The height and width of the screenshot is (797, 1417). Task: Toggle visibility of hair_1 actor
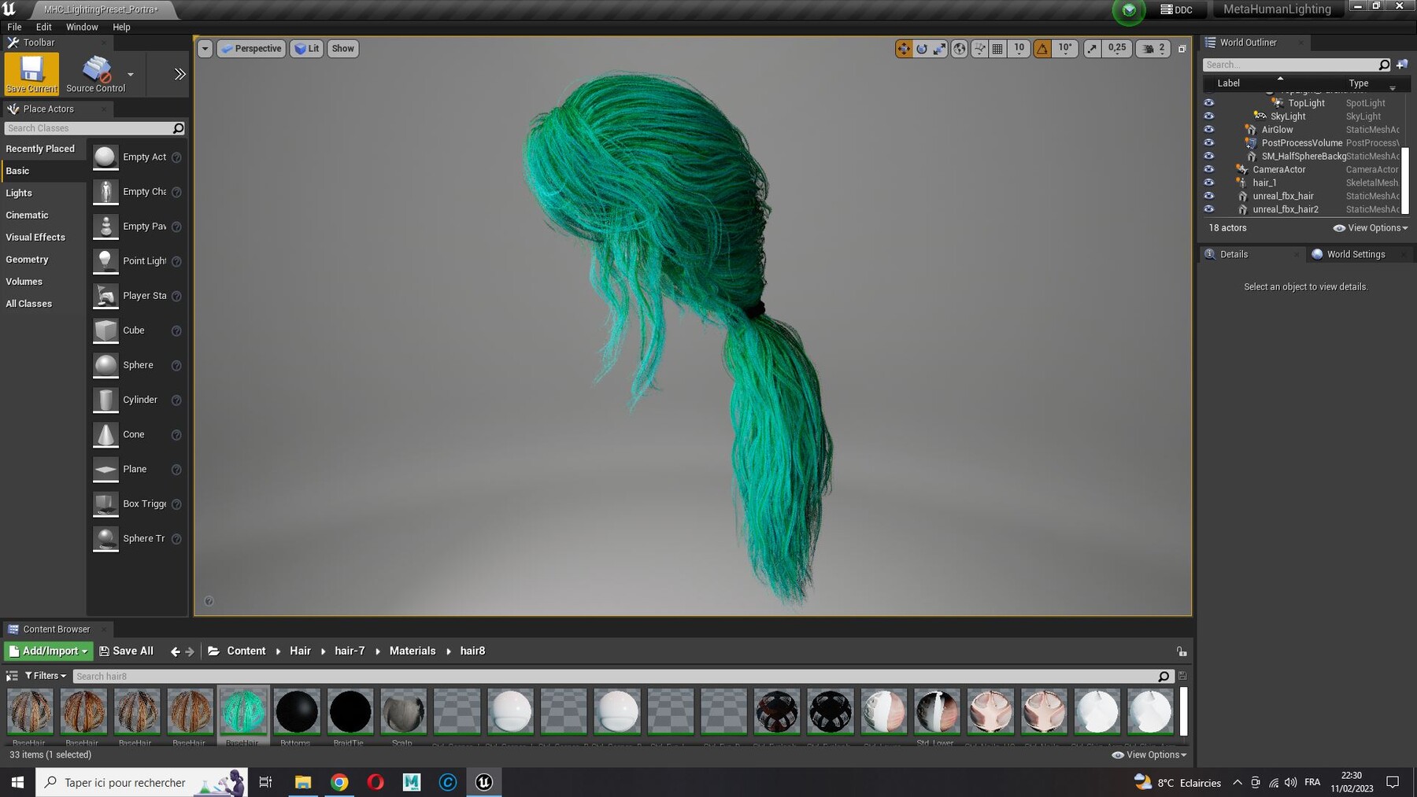[1209, 183]
